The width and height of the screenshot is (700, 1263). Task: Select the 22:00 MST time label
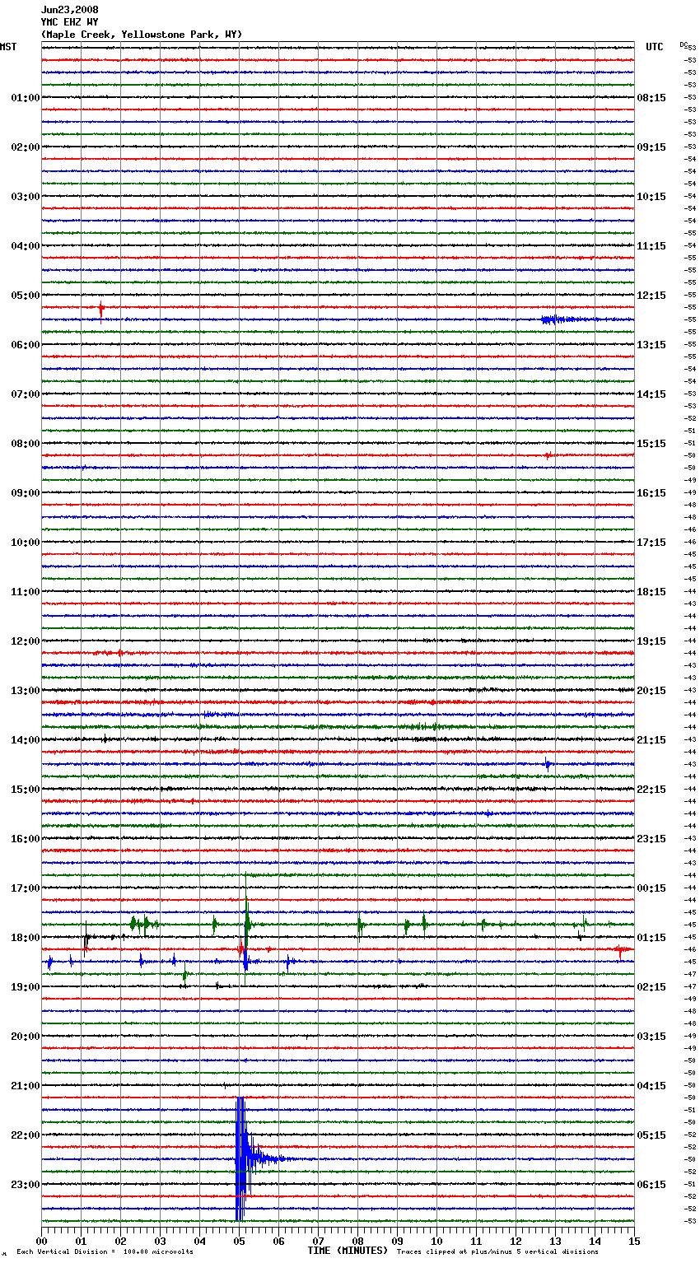[x=26, y=1135]
